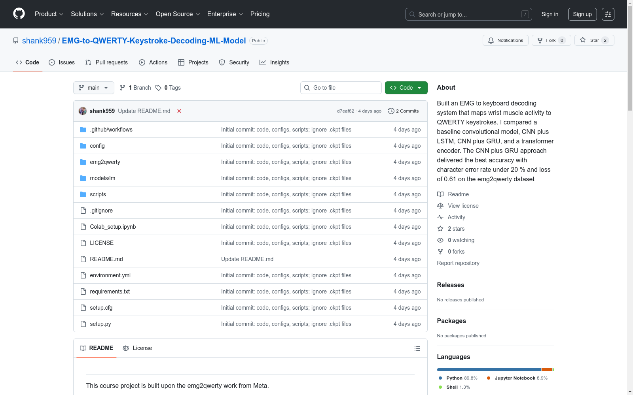This screenshot has width=633, height=395.
Task: Switch to the Security tab
Action: coord(234,62)
